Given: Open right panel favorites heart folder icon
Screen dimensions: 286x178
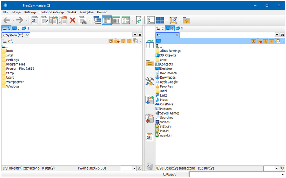Looking at the screenshot, I should tap(260, 41).
